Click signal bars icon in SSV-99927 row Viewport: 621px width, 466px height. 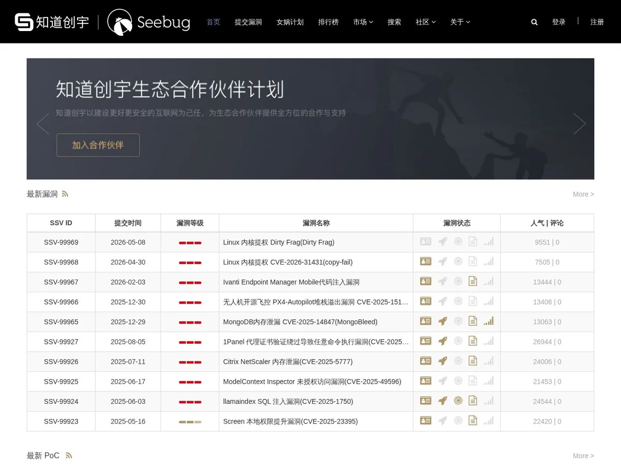(x=489, y=341)
